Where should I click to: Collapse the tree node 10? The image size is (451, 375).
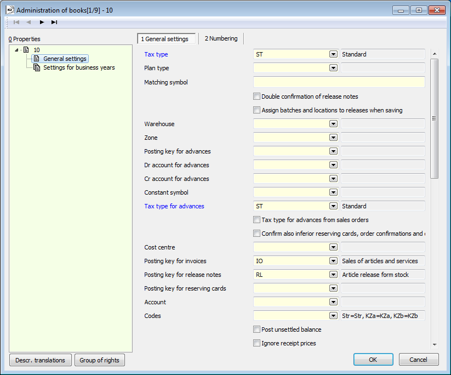coord(17,50)
